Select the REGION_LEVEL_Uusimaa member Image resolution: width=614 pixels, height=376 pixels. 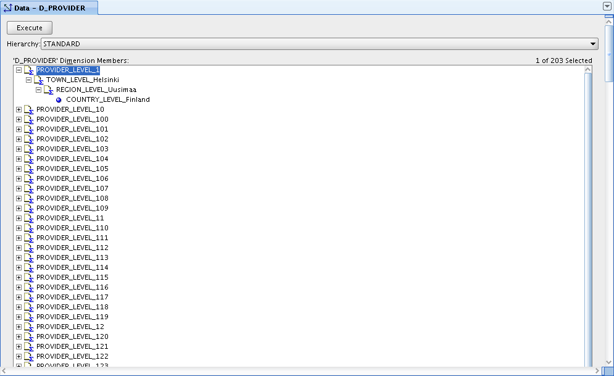(96, 90)
